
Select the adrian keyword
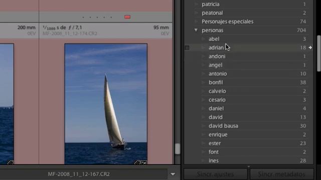216,47
